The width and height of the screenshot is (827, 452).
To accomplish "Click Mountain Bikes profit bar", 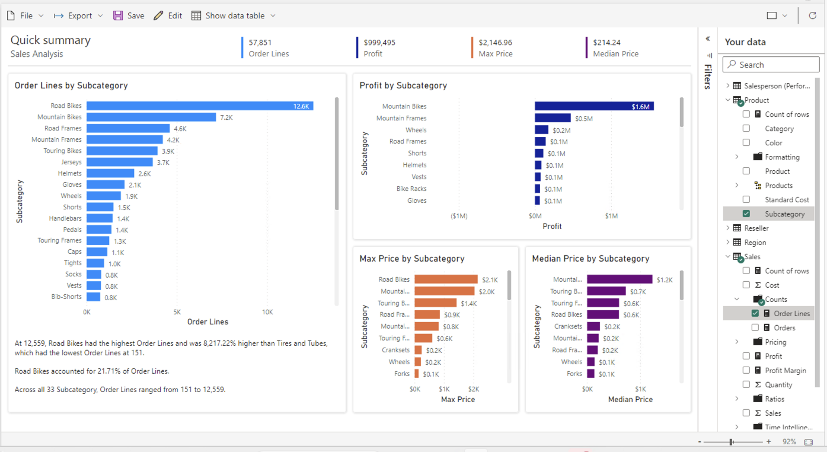I will [594, 106].
